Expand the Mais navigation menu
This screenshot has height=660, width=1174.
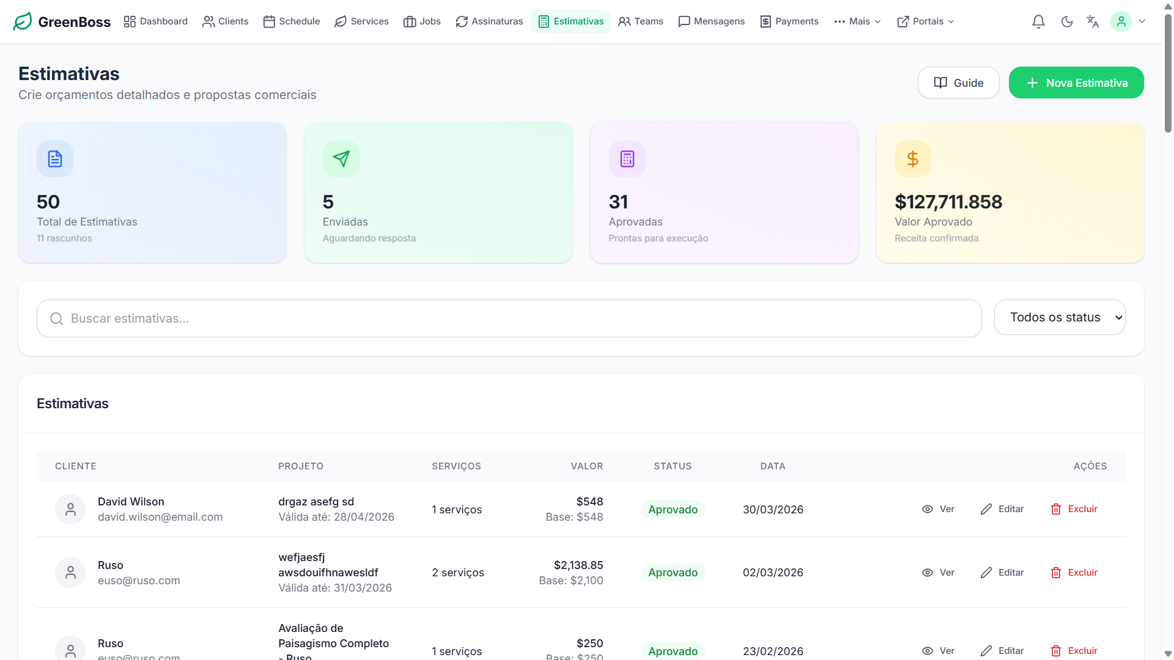pyautogui.click(x=857, y=21)
